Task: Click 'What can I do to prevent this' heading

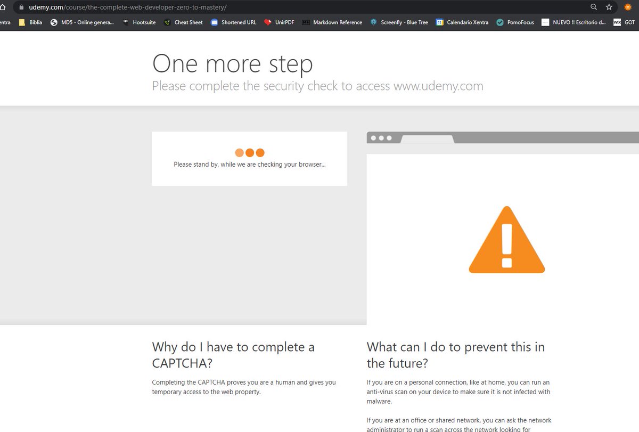Action: click(x=456, y=355)
